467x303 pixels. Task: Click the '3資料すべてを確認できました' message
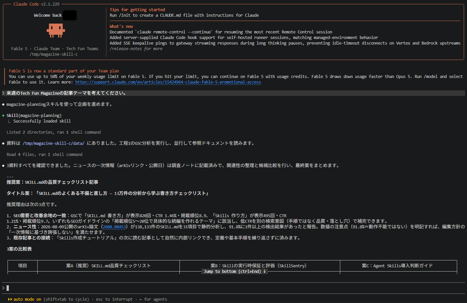(173, 166)
